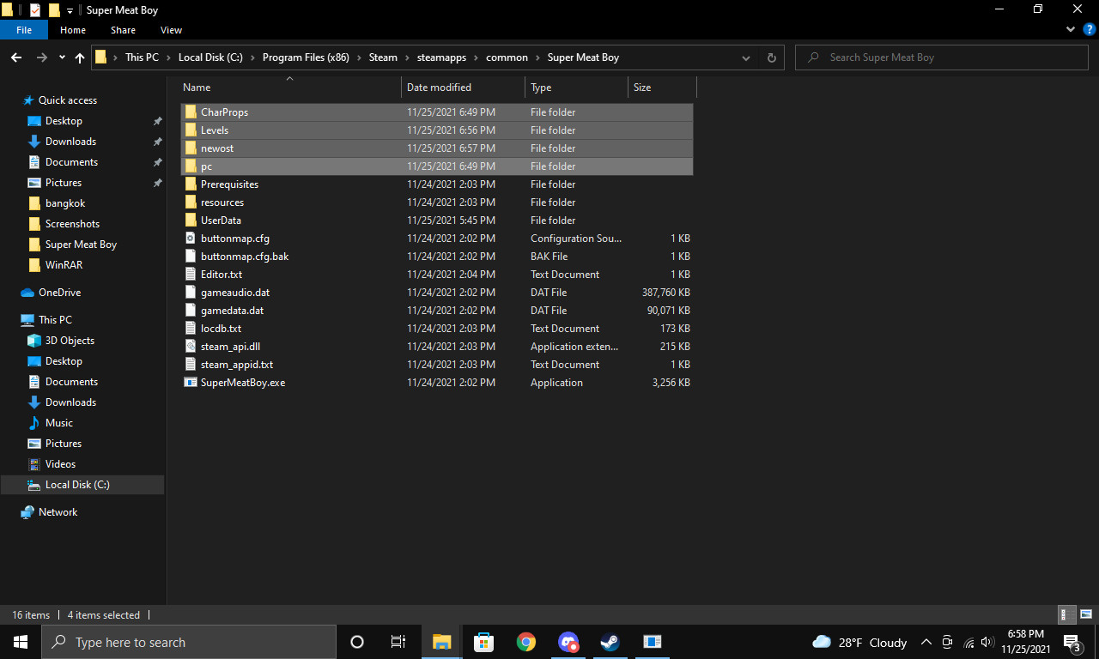Image resolution: width=1099 pixels, height=659 pixels.
Task: Go to steamapps in the breadcrumb path
Action: point(442,57)
